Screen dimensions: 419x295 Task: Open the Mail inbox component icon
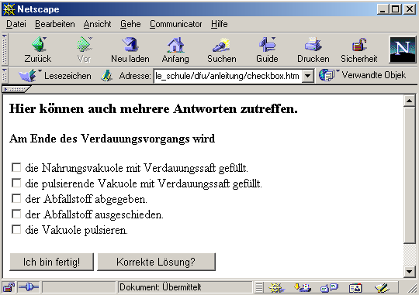[303, 287]
